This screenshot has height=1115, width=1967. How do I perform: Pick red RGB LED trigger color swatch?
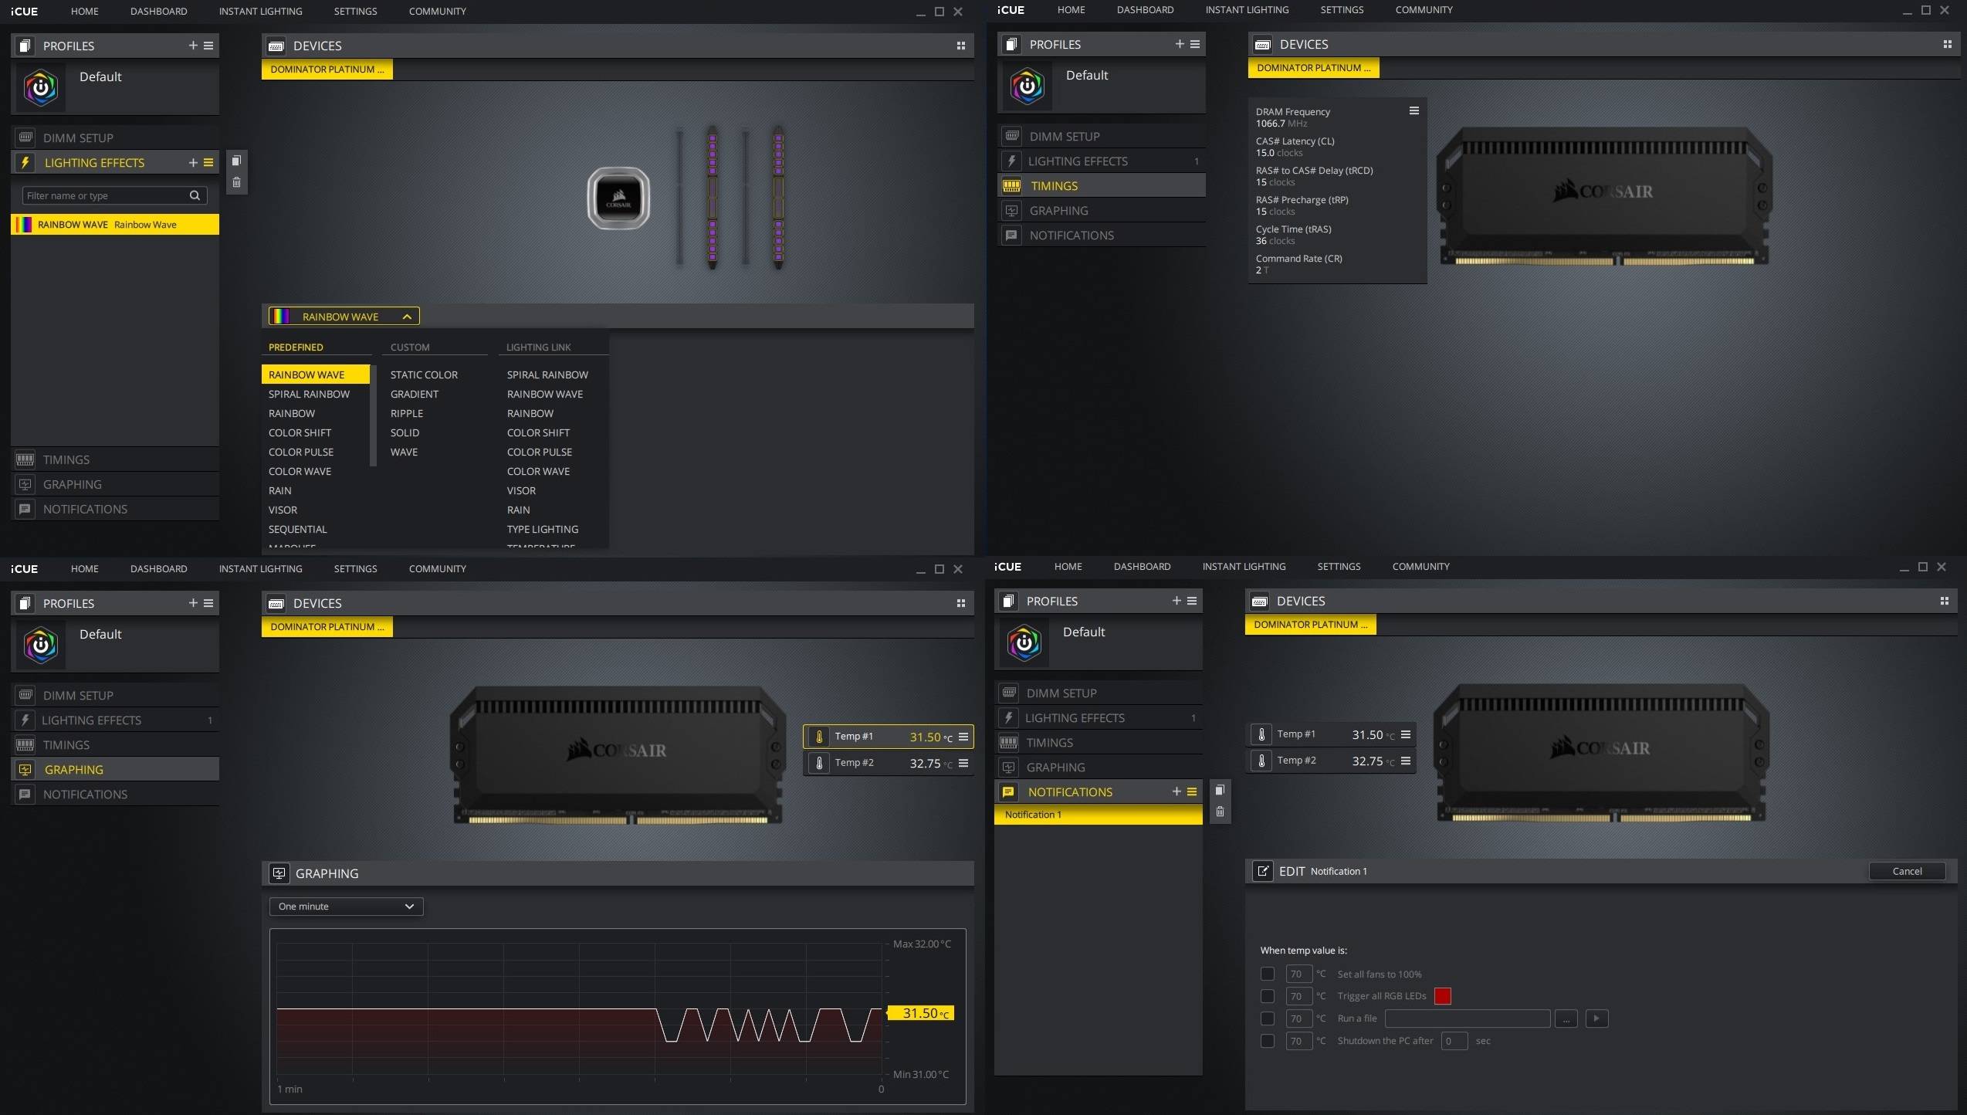pyautogui.click(x=1442, y=996)
